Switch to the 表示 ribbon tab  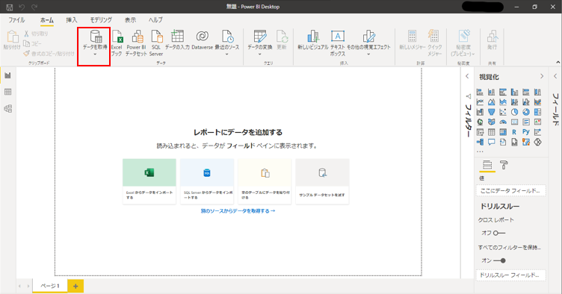click(130, 20)
